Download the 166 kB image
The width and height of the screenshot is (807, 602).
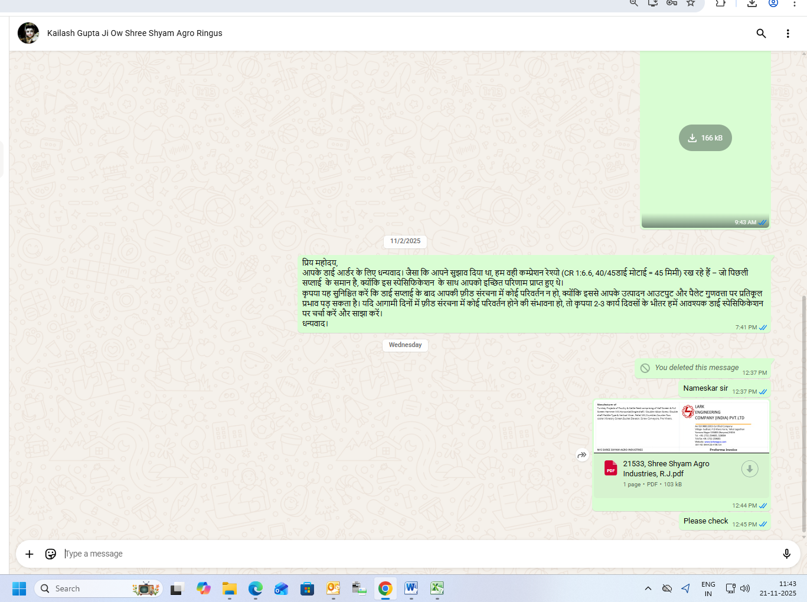tap(705, 138)
